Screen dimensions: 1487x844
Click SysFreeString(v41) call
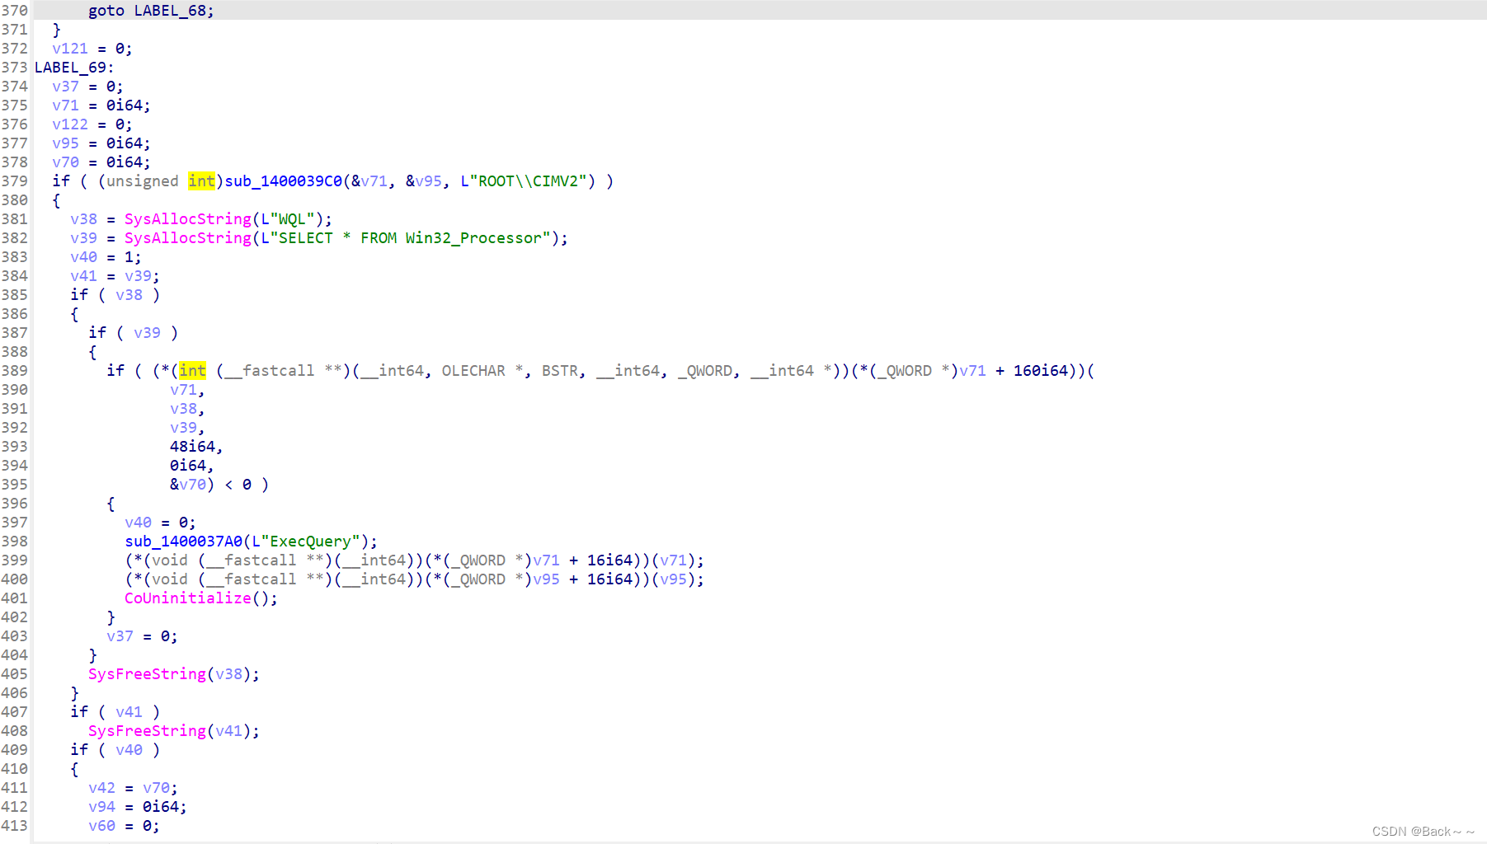[174, 731]
